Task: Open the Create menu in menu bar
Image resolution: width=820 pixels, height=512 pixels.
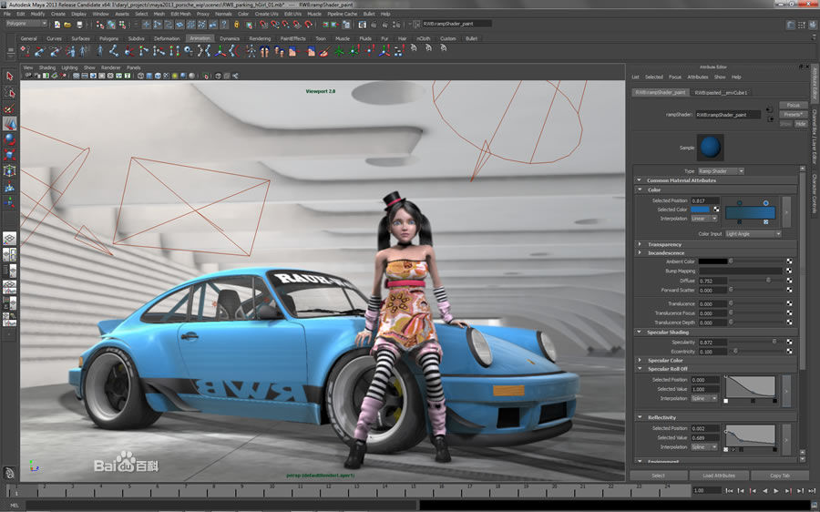Action: (58, 14)
